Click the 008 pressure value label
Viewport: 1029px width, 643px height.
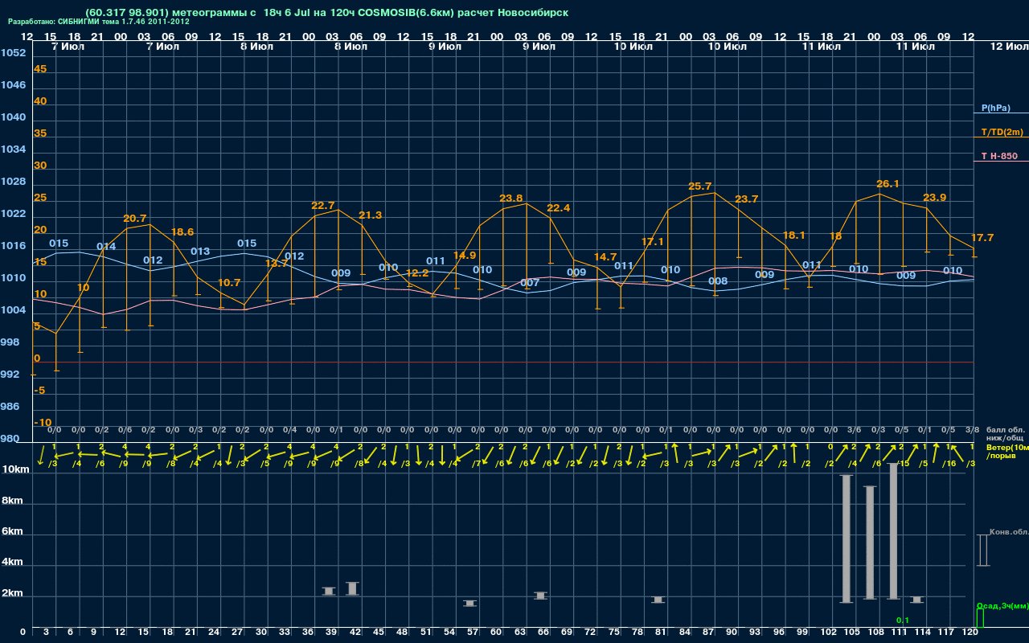[x=718, y=281]
